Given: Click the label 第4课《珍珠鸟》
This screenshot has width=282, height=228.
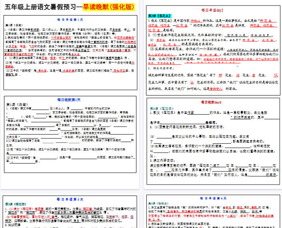Looking at the screenshot, I should coord(158,203).
